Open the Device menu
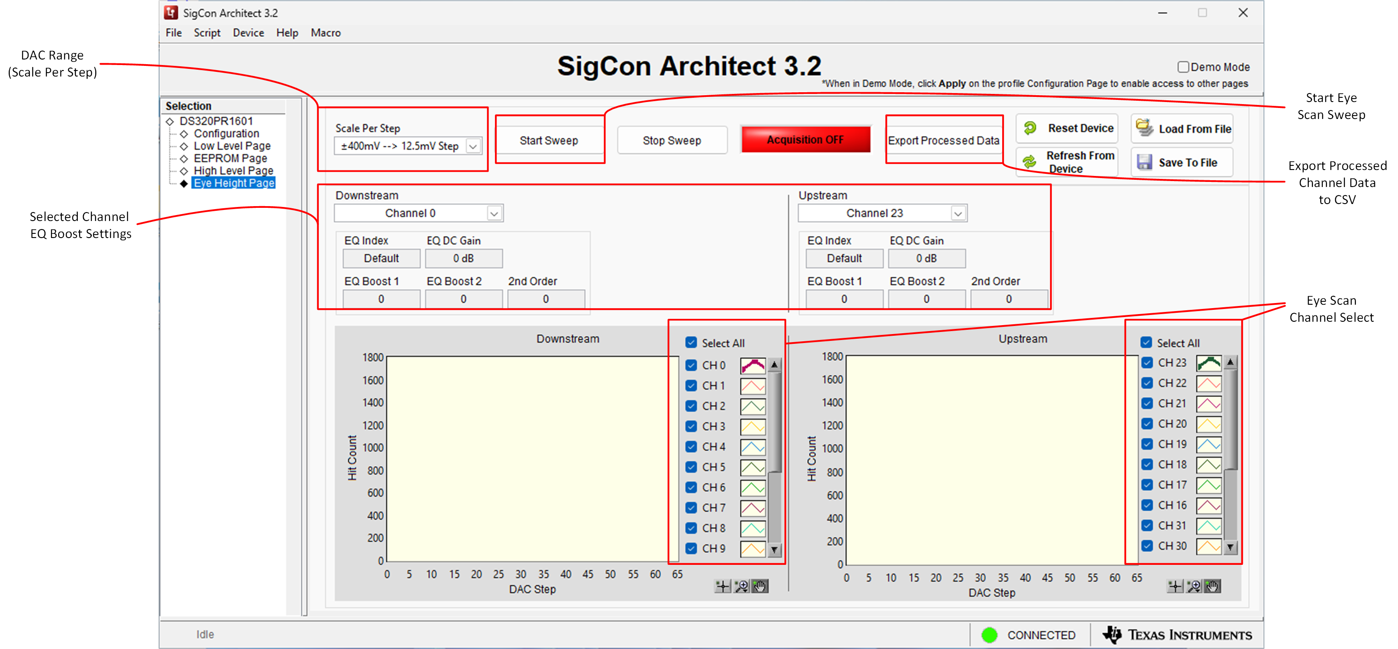 tap(248, 33)
